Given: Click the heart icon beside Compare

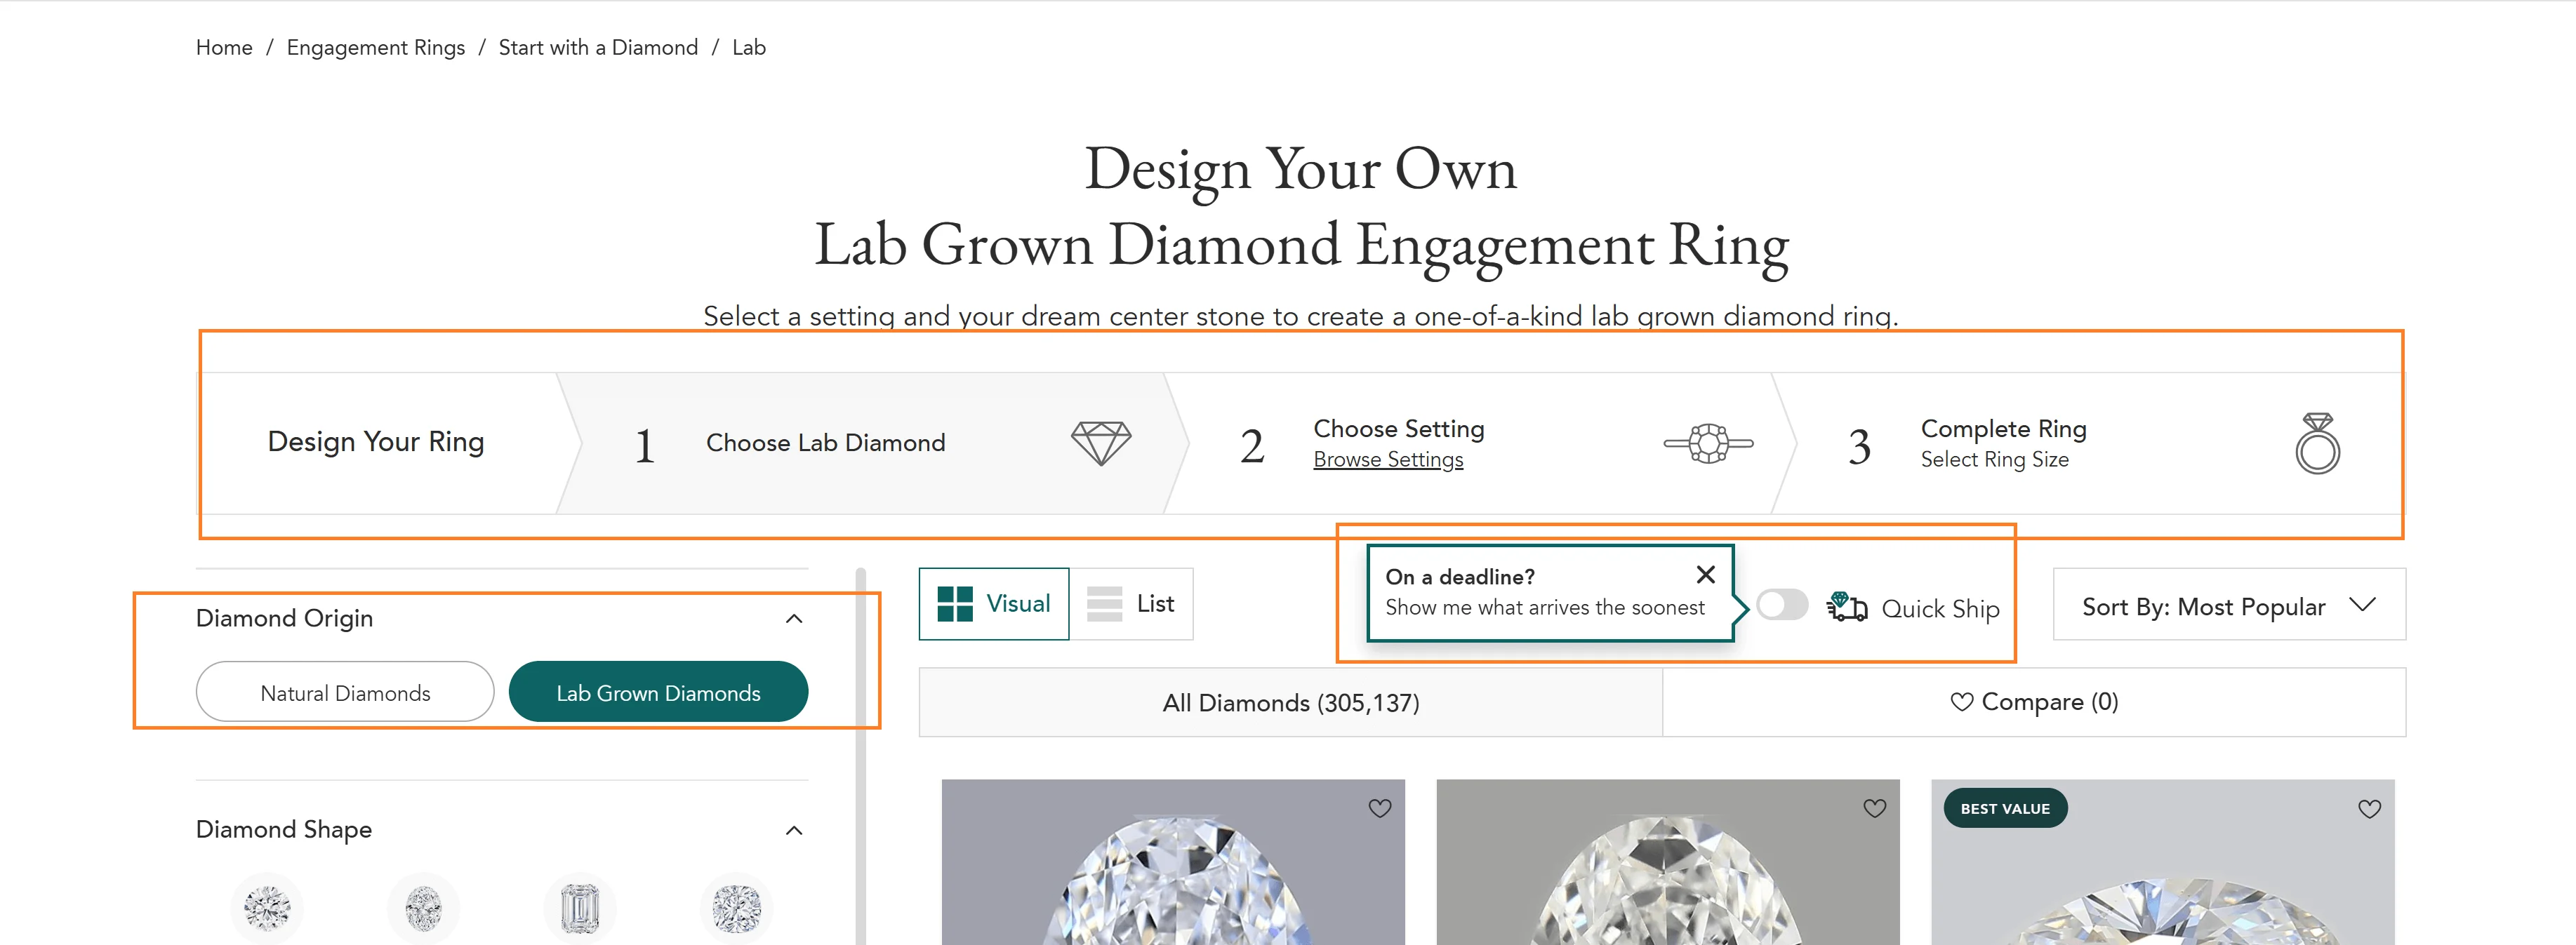Looking at the screenshot, I should coord(1962,702).
